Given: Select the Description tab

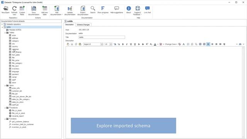Looking at the screenshot, I should coord(69,25).
